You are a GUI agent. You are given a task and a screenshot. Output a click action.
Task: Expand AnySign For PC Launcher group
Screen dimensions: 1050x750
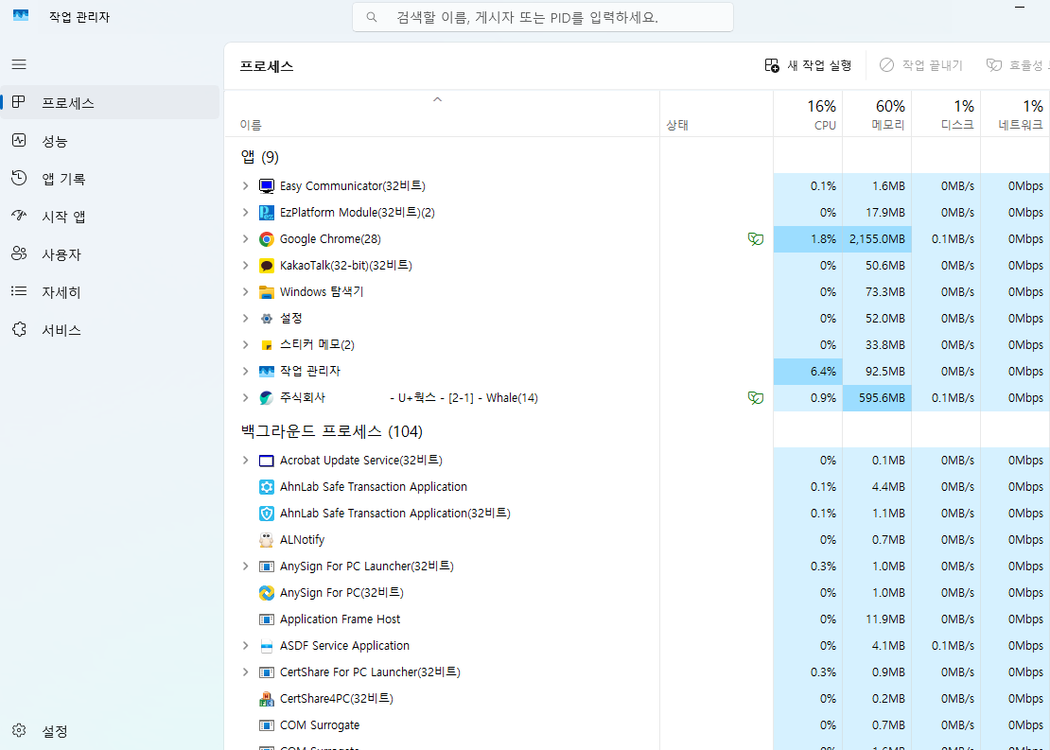tap(245, 567)
